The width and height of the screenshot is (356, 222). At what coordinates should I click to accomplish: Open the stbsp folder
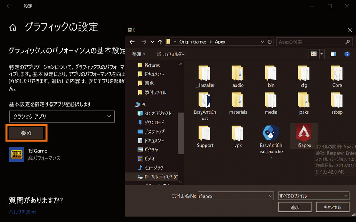pyautogui.click(x=337, y=103)
